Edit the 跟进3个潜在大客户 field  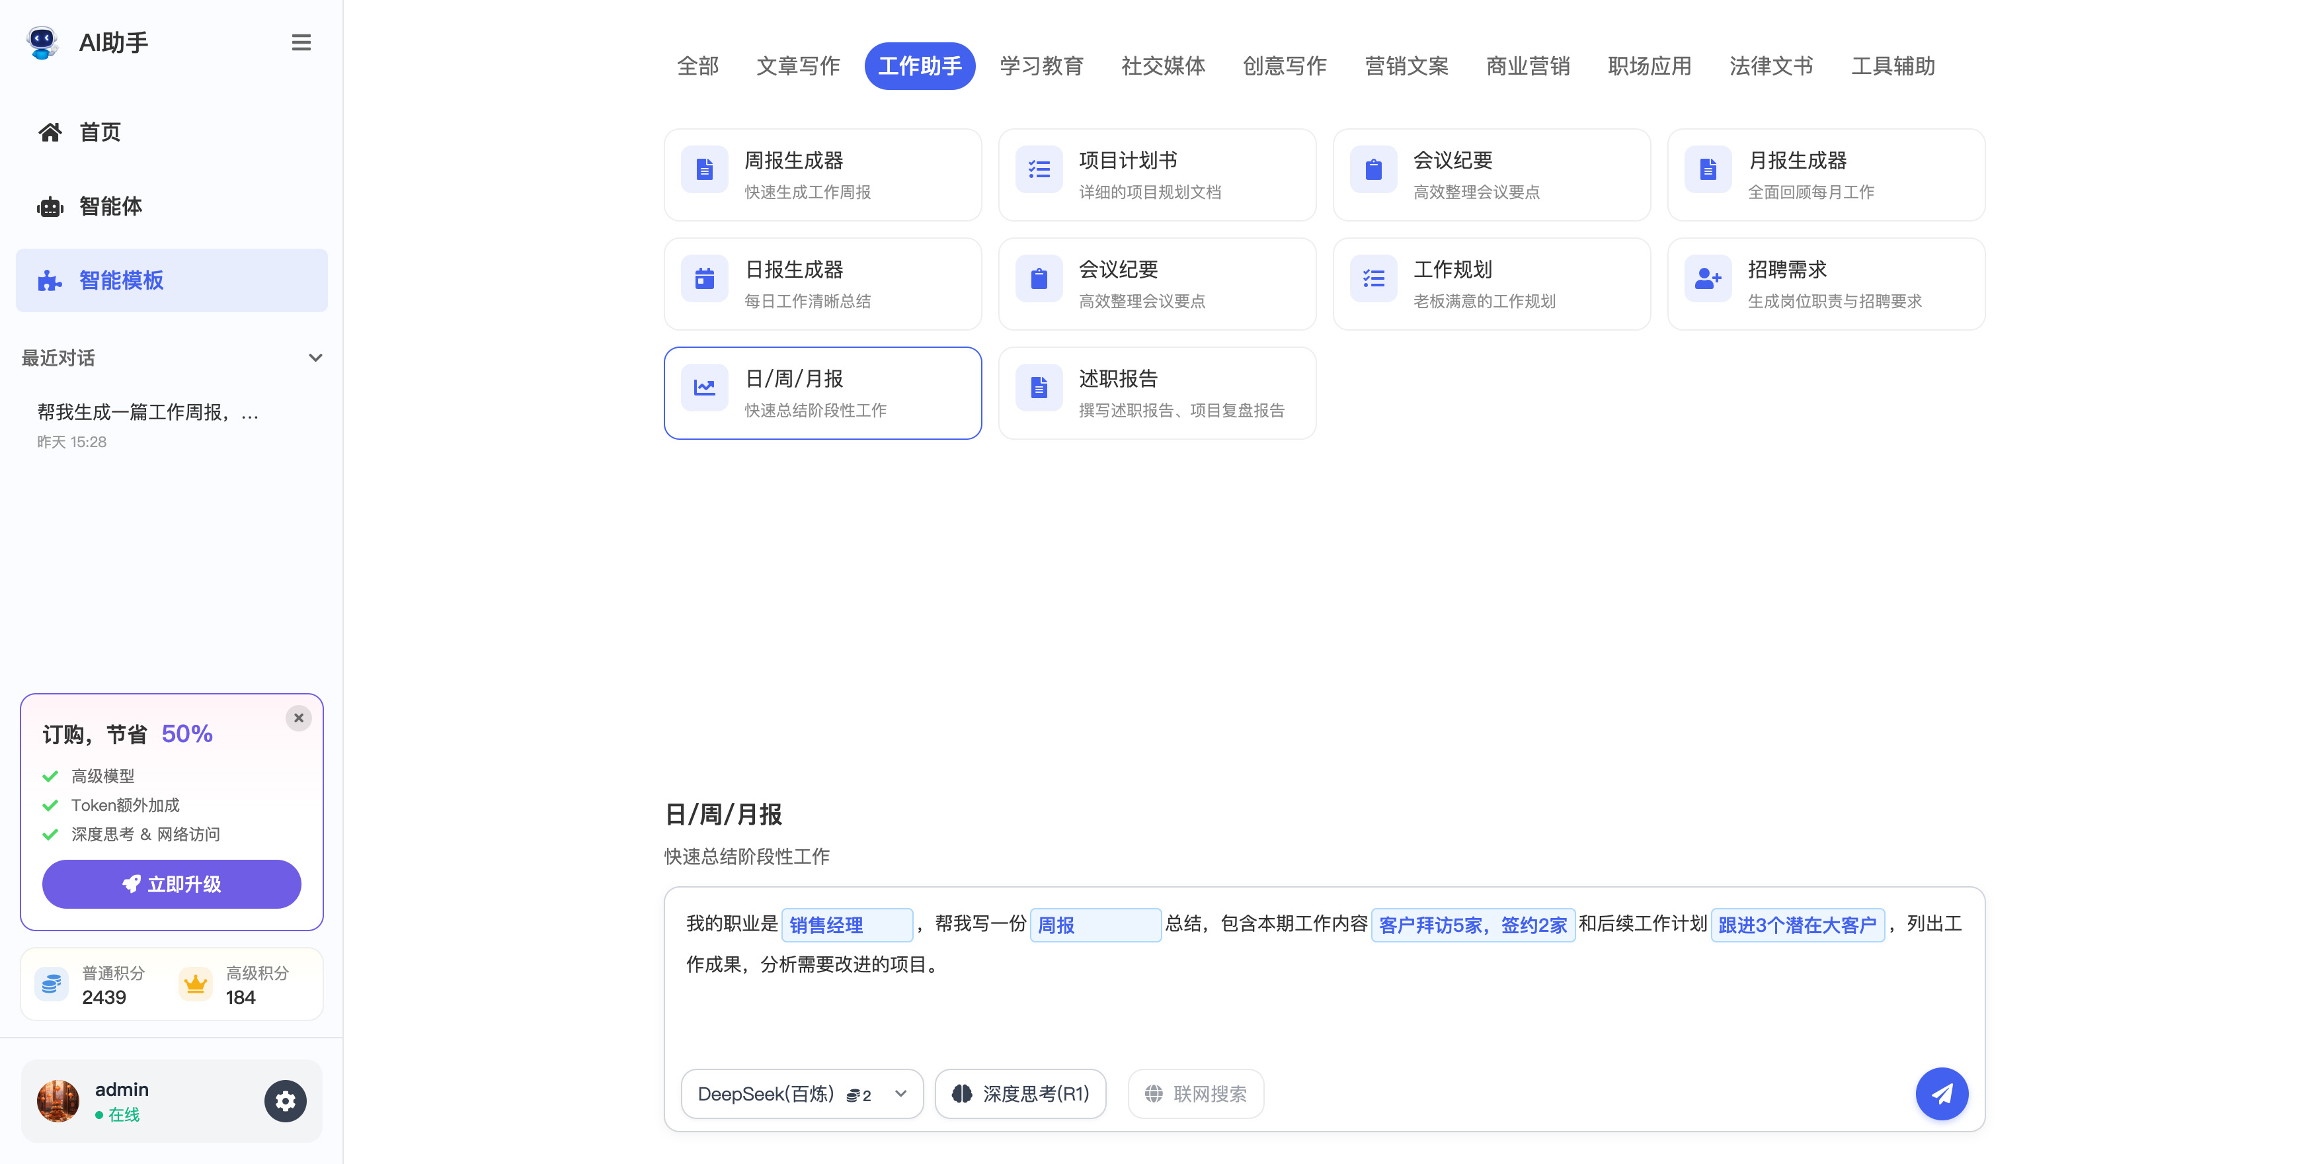pyautogui.click(x=1798, y=925)
